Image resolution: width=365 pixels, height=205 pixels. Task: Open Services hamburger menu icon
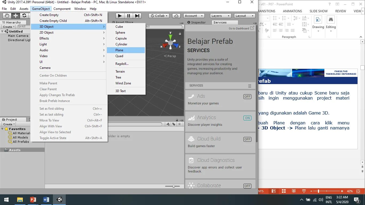250,86
